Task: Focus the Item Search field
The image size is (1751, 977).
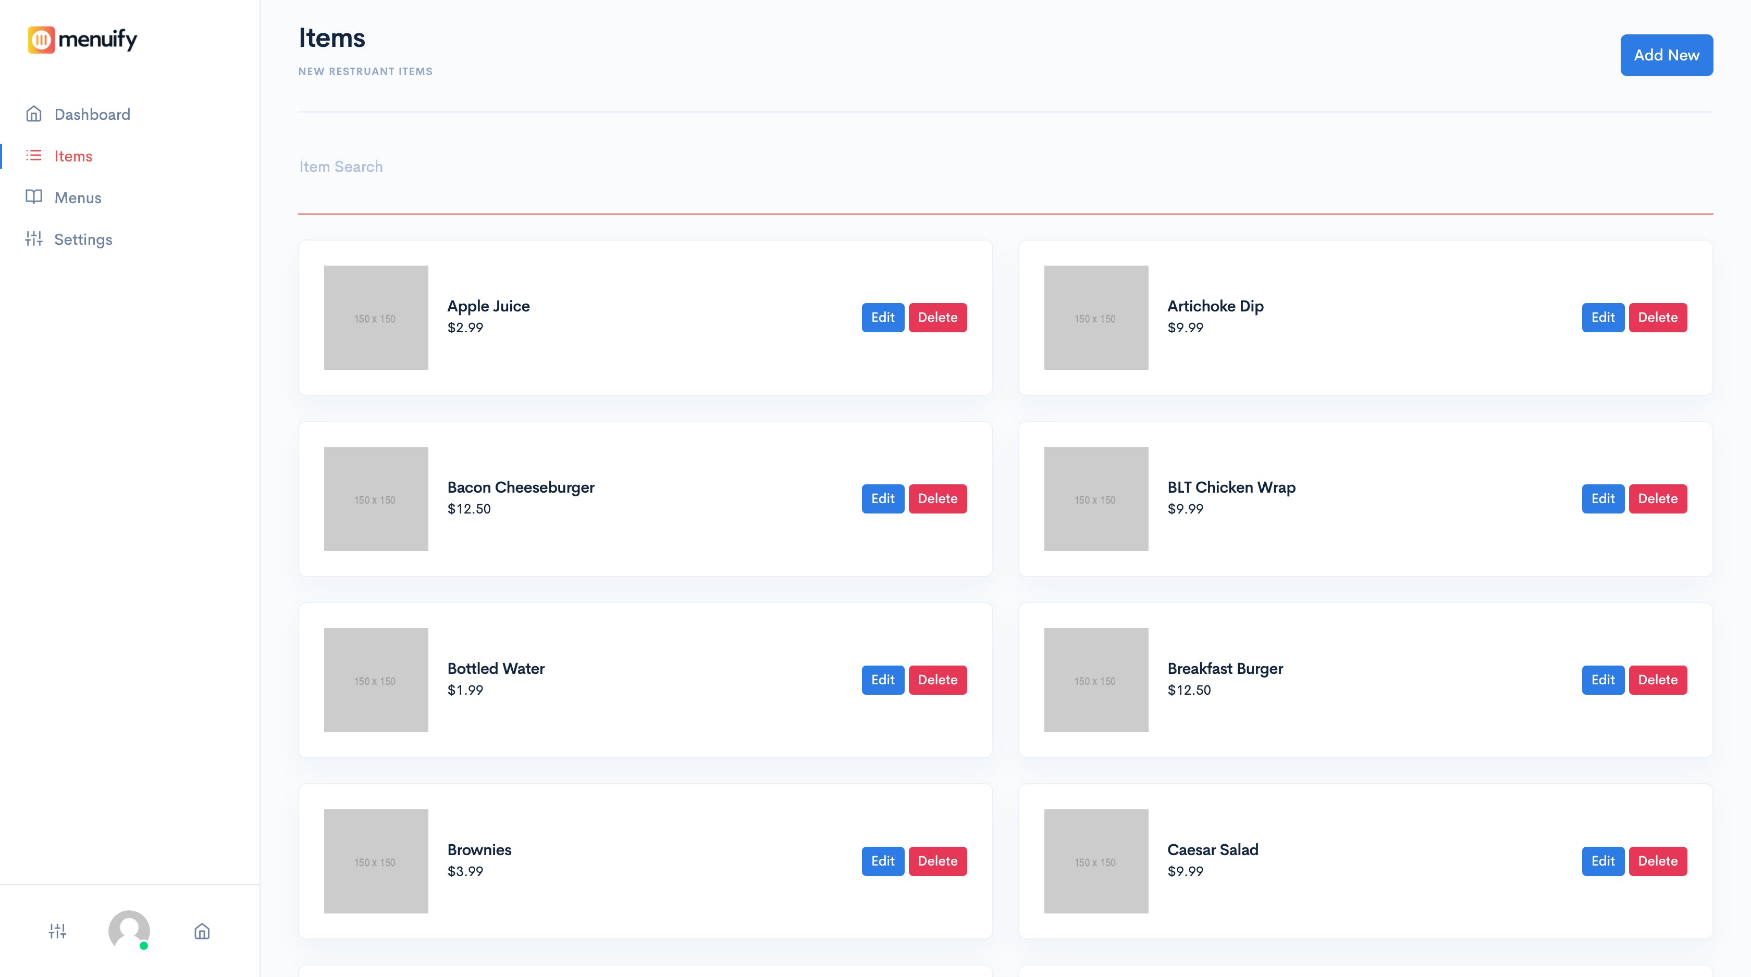Action: pyautogui.click(x=1005, y=167)
